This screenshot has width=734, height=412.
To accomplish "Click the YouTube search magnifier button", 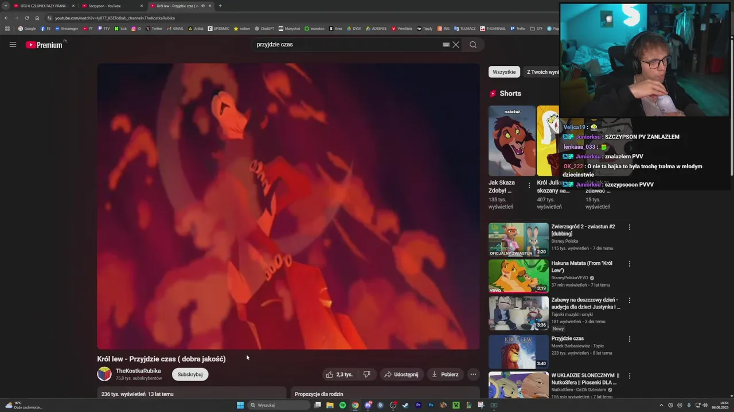I will (x=473, y=45).
